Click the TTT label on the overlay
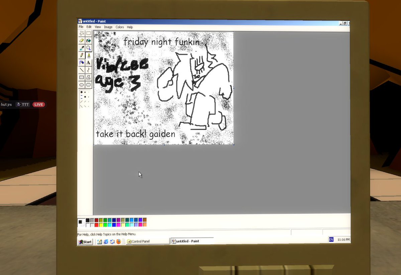Screen dimensions: 401x275 click(23, 105)
